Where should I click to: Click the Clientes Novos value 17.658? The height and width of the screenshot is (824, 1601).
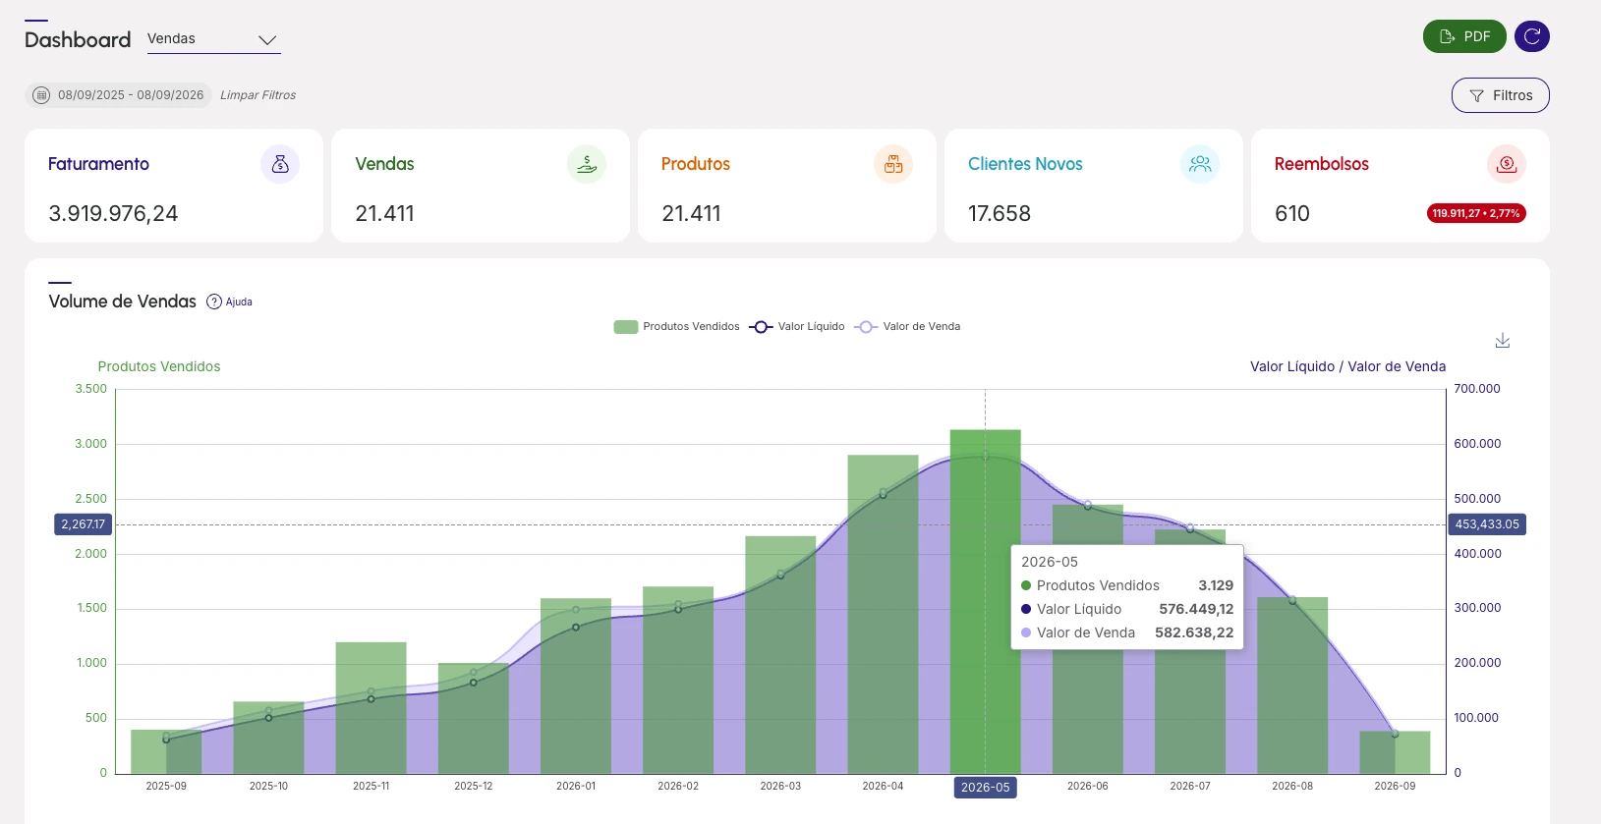1000,213
